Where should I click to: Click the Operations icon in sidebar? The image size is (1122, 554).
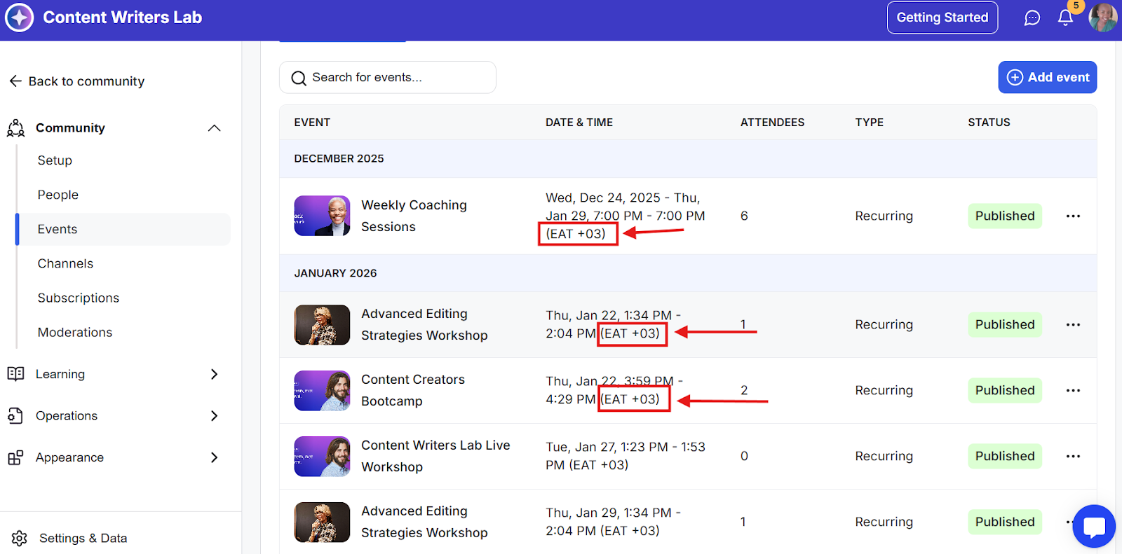[15, 416]
